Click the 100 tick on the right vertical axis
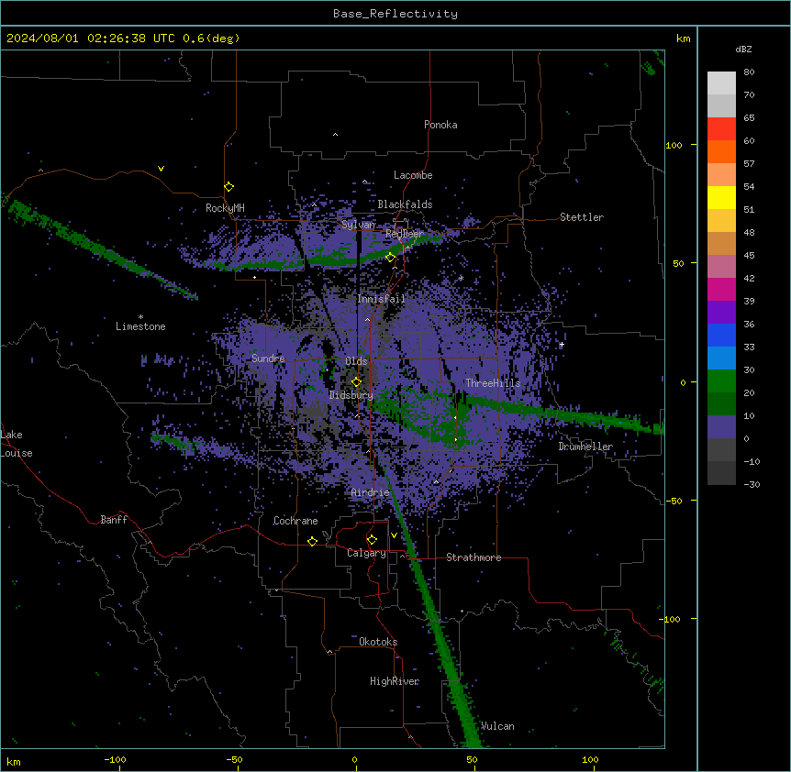791x772 pixels. [x=674, y=145]
